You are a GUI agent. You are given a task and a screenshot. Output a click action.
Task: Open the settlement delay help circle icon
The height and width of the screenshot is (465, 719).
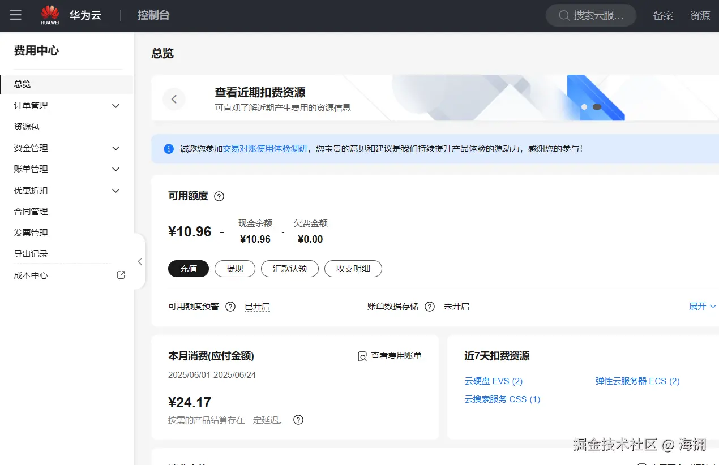point(298,420)
